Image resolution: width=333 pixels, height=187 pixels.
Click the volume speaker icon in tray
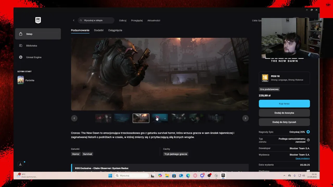pos(304,176)
